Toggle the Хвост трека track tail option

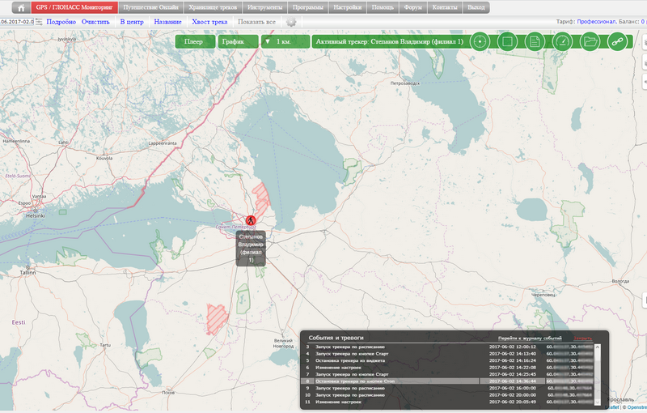coord(209,22)
